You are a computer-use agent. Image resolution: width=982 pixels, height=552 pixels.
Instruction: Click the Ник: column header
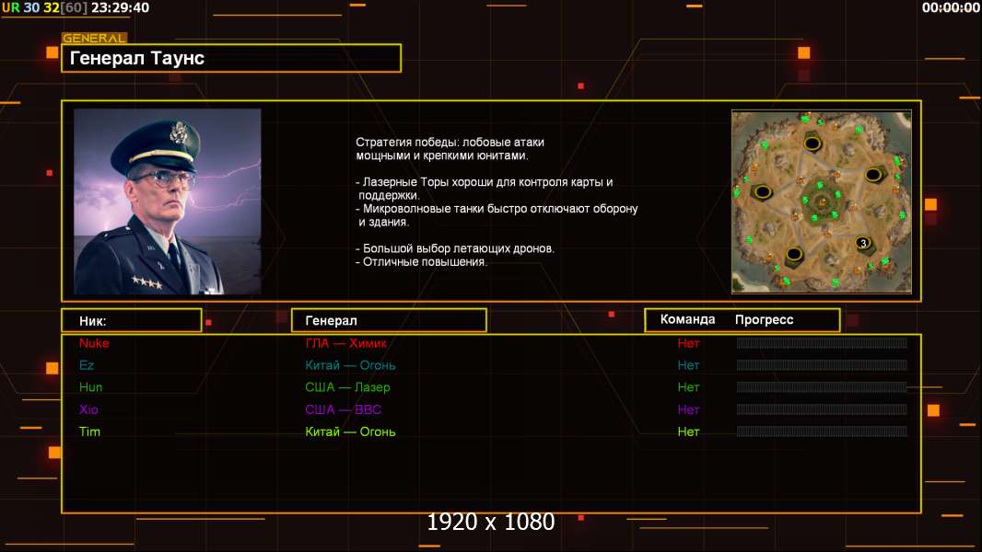(132, 321)
